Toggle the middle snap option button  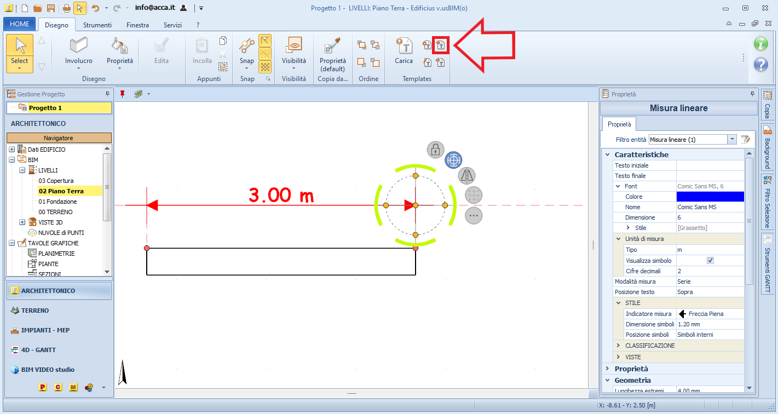click(265, 53)
